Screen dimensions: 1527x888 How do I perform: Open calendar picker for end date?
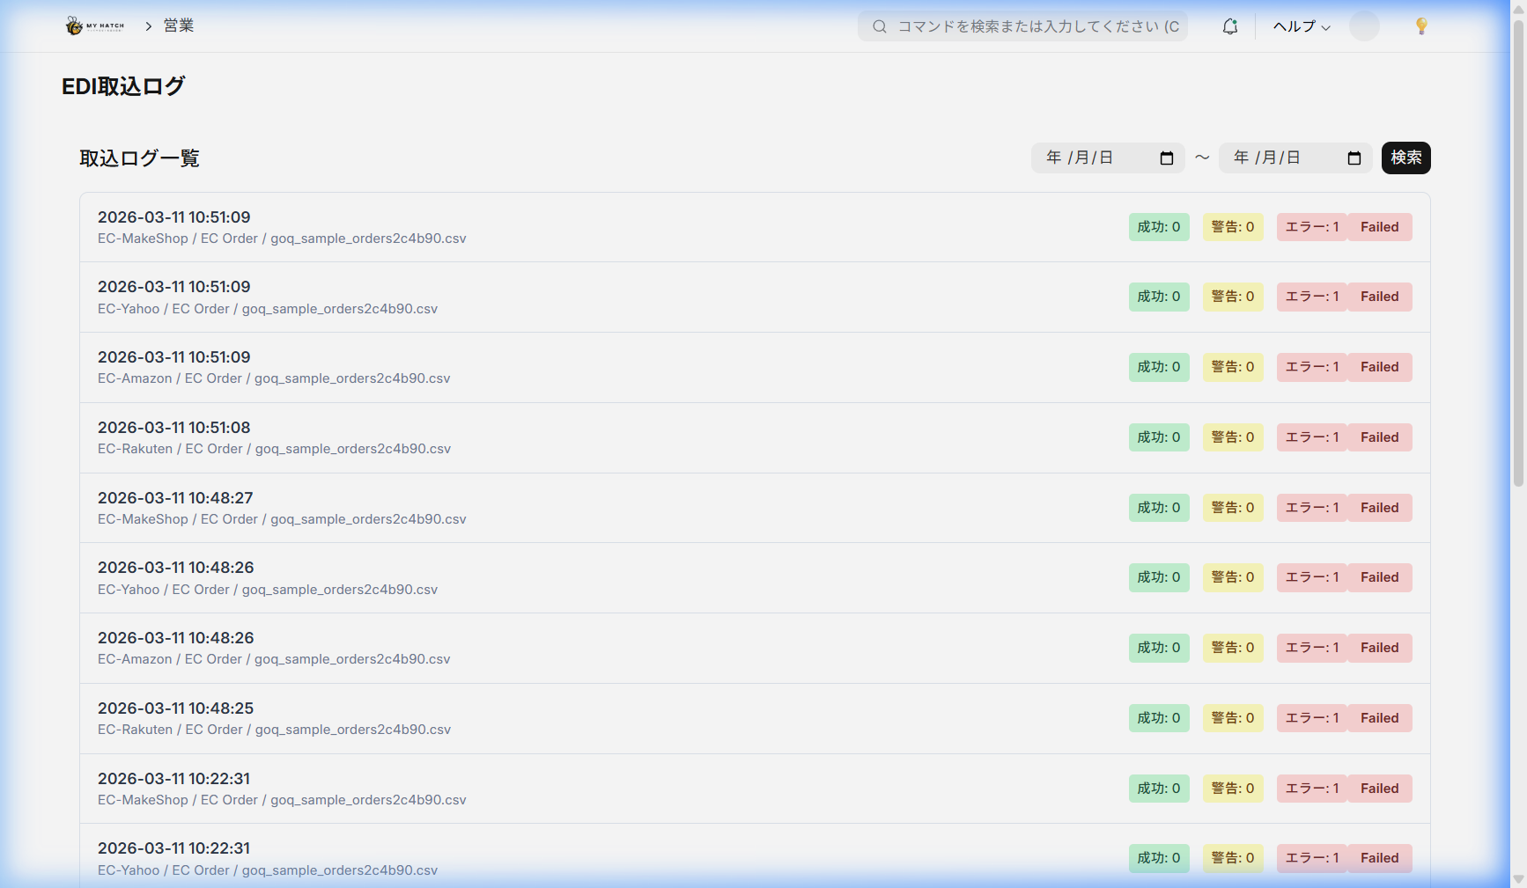(x=1354, y=158)
